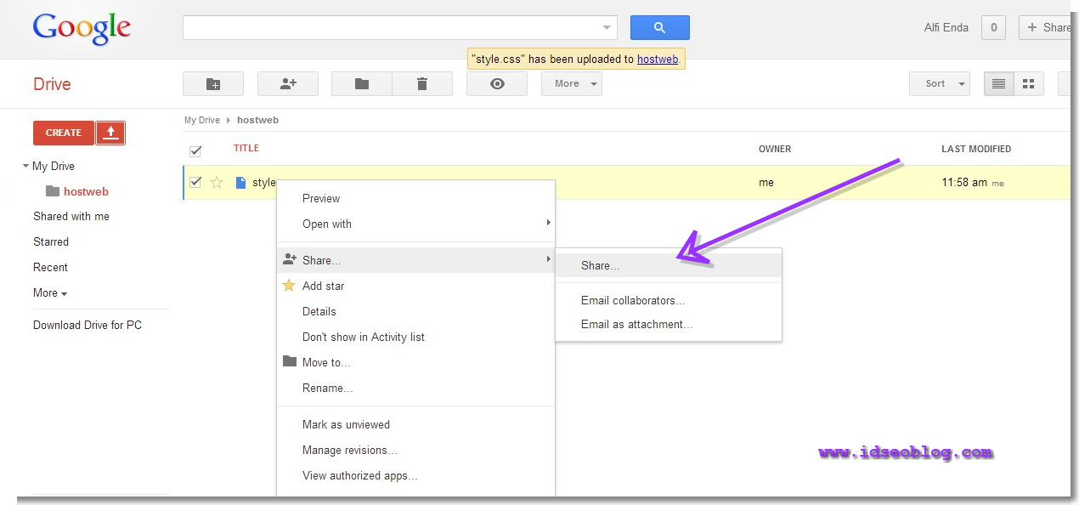Click the share person-plus toolbar icon
The image size is (1079, 505).
click(x=288, y=83)
